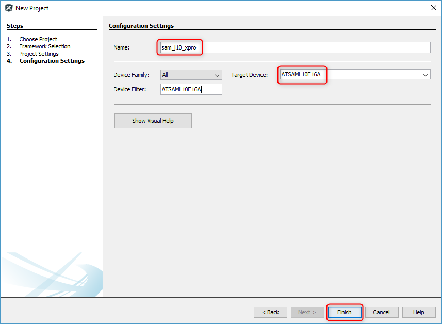Focus the Device Filter input field
The height and width of the screenshot is (324, 442).
point(191,89)
